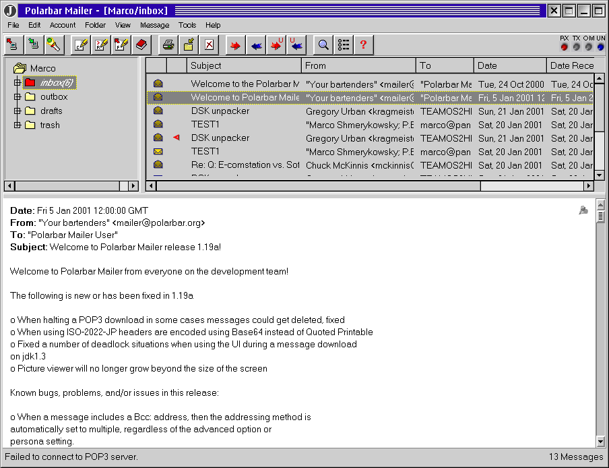Click the folder pane scroll left arrow

tap(9, 186)
